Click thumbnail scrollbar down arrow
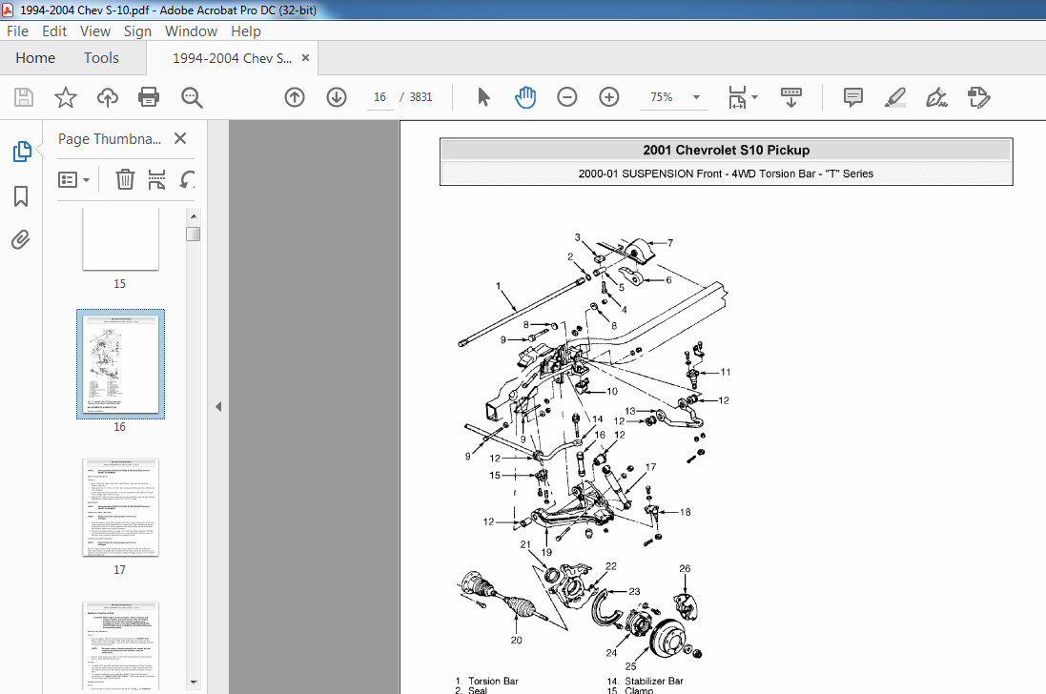This screenshot has height=694, width=1046. point(194,682)
